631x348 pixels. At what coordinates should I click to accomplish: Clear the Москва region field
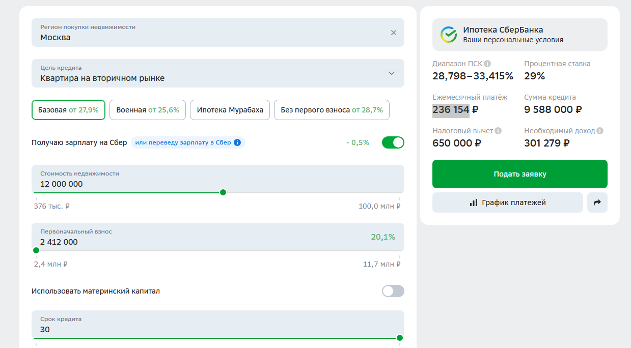tap(393, 33)
